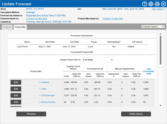This screenshot has height=124, width=167.
Task: Click the 530.56 units per 1000 trx value
Action: pyautogui.click(x=74, y=95)
